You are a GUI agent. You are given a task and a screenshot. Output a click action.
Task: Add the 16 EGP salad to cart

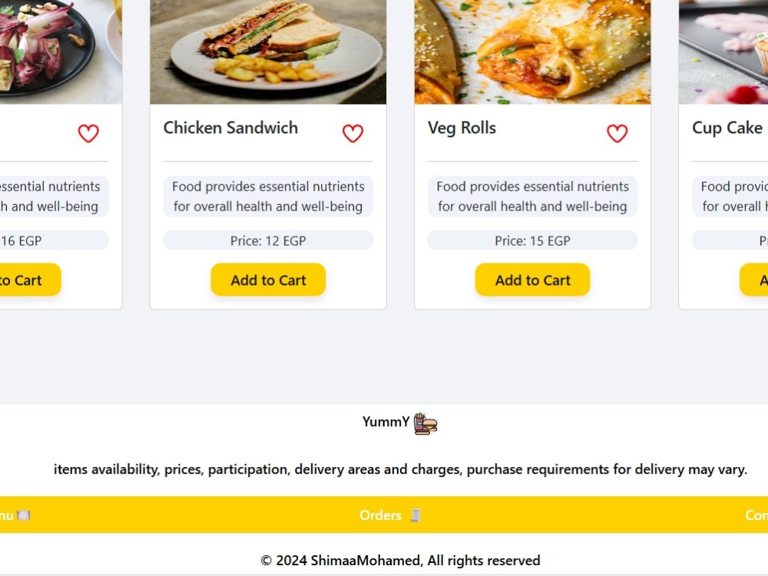tap(31, 280)
